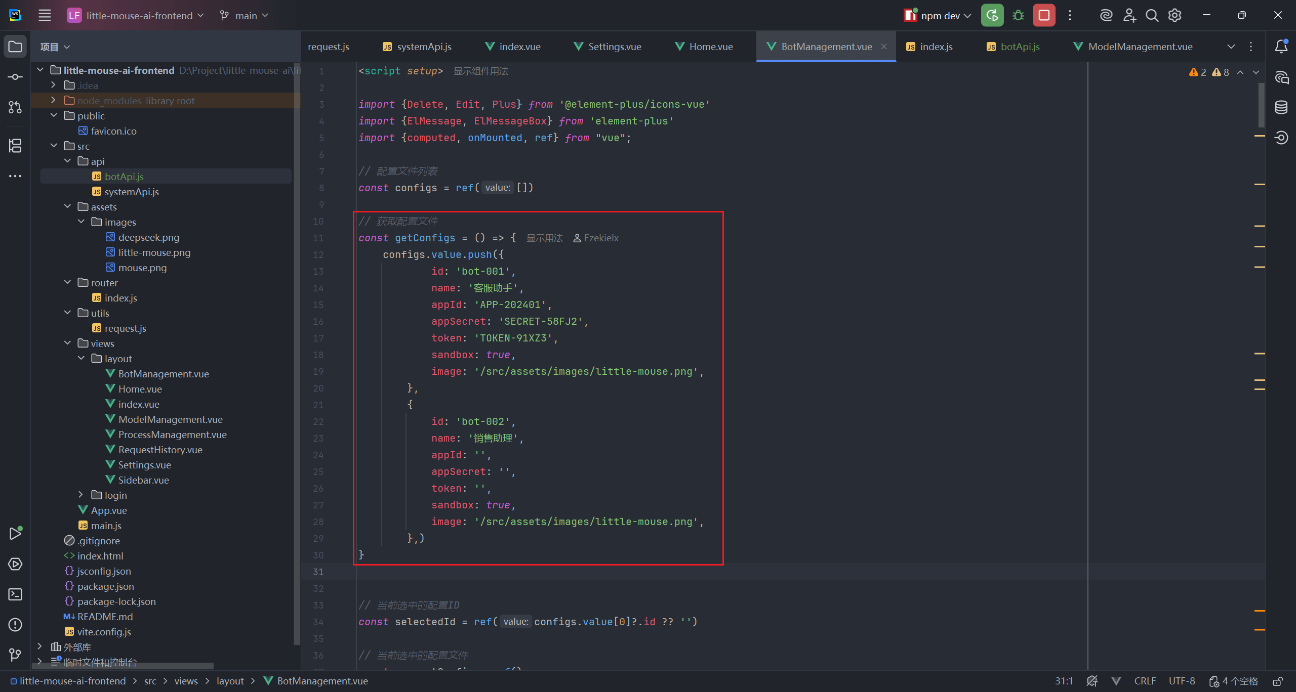1296x692 pixels.
Task: Open the main branch dropdown
Action: pos(245,16)
